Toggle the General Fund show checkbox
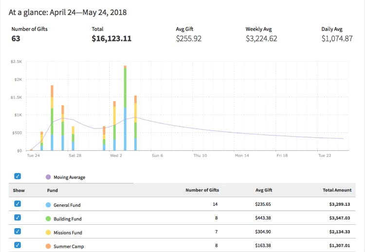Viewport: 365px width, 252px height. coord(18,204)
